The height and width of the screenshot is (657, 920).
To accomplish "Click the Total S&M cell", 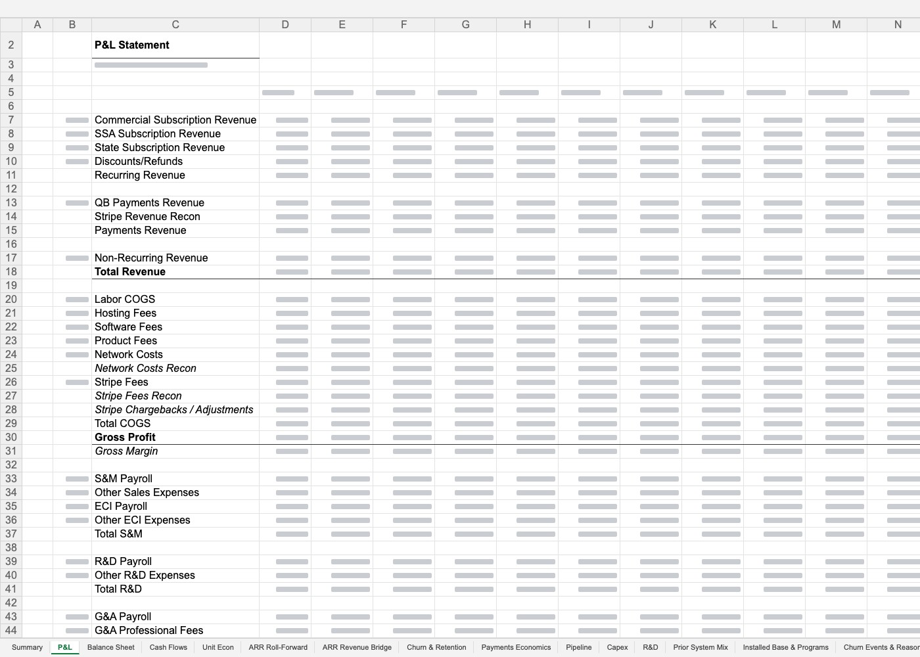I will pyautogui.click(x=175, y=534).
